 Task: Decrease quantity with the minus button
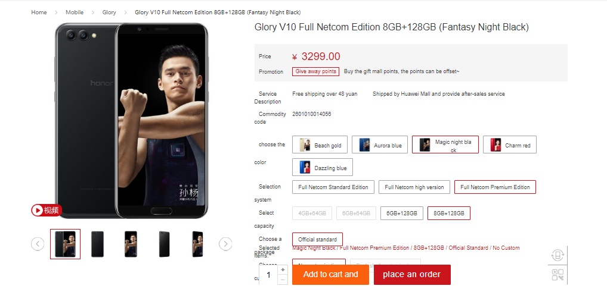(283, 280)
